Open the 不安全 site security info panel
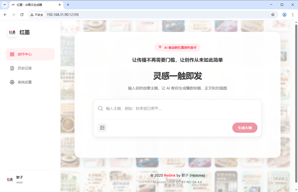298x192 pixels. pos(37,15)
